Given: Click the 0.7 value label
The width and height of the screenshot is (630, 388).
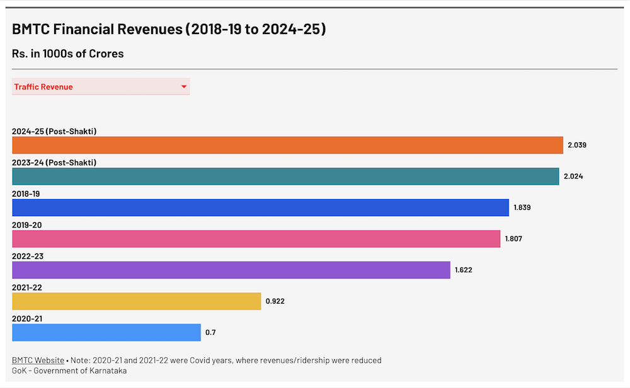Looking at the screenshot, I should coord(210,332).
